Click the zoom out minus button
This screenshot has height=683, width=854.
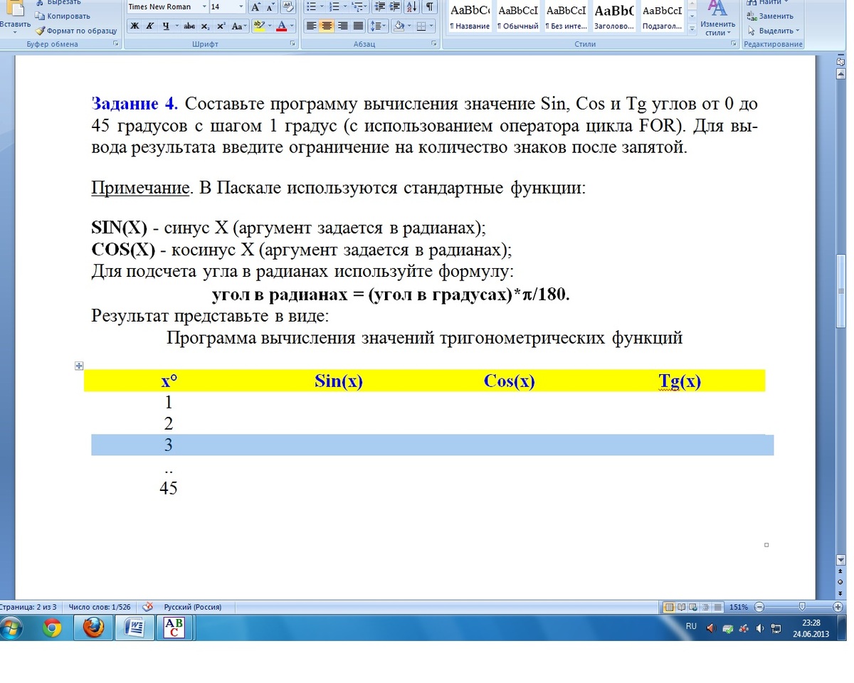(x=759, y=607)
